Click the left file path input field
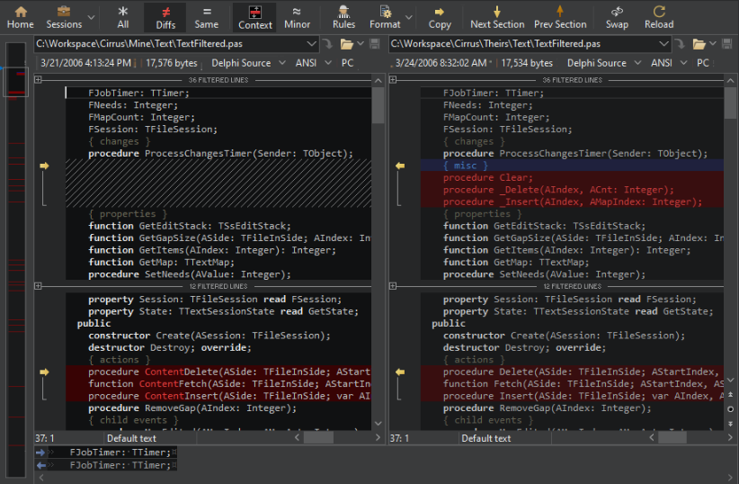Viewport: 739px width, 484px height. [x=171, y=43]
